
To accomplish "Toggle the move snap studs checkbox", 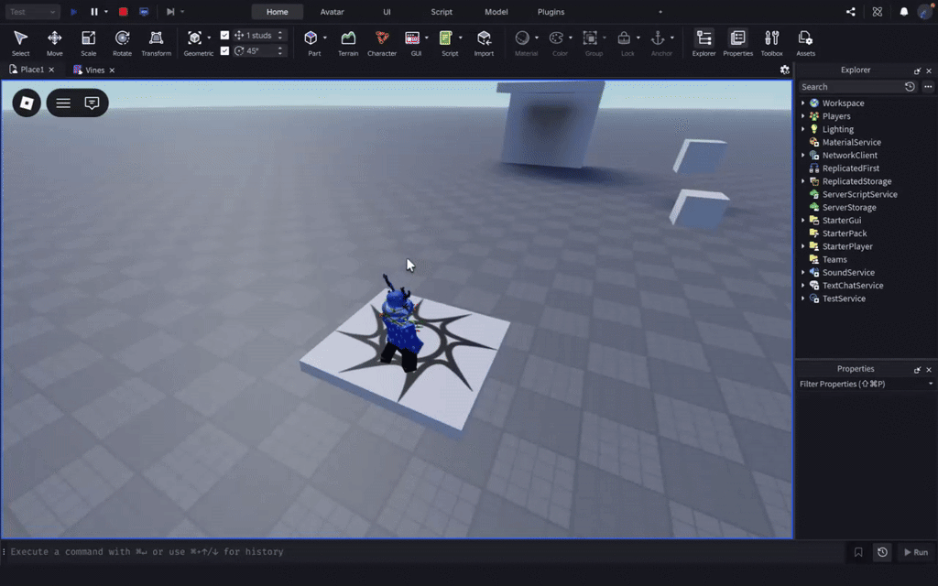I will pyautogui.click(x=225, y=36).
